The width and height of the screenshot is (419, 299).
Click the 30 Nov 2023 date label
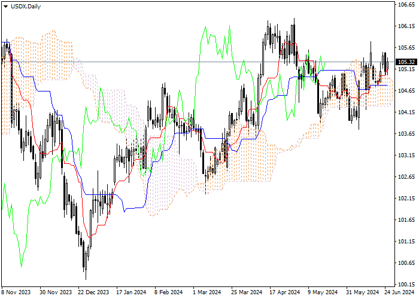[x=56, y=292]
